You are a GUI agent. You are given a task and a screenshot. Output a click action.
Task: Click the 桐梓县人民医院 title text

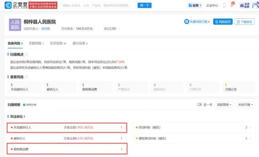point(39,22)
